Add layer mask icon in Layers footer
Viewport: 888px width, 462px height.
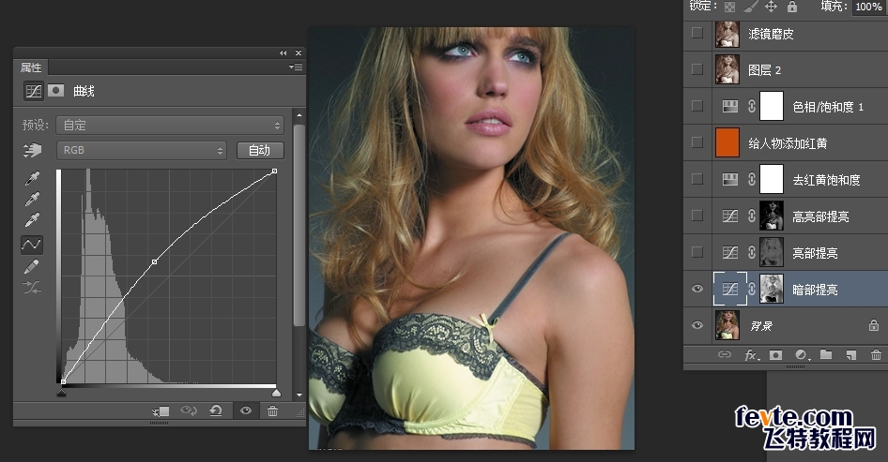click(x=775, y=354)
